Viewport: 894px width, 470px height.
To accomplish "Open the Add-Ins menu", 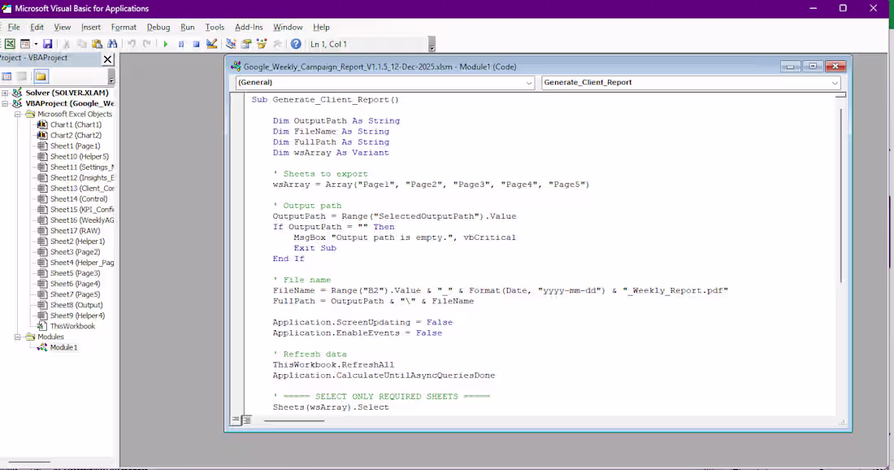I will point(249,27).
